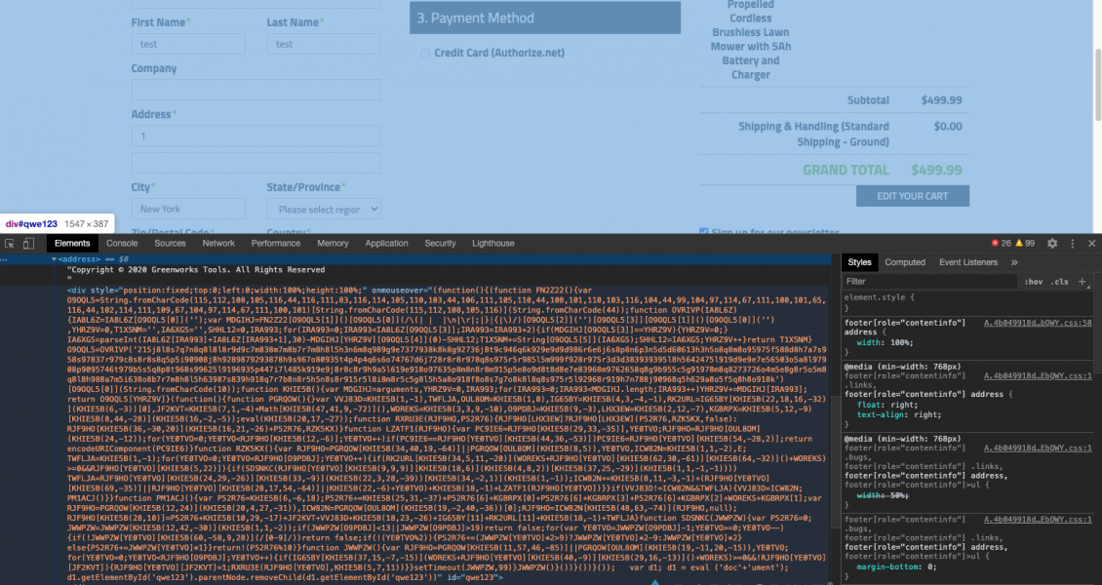The height and width of the screenshot is (585, 1102).
Task: Click the Last Name input field
Action: click(324, 44)
